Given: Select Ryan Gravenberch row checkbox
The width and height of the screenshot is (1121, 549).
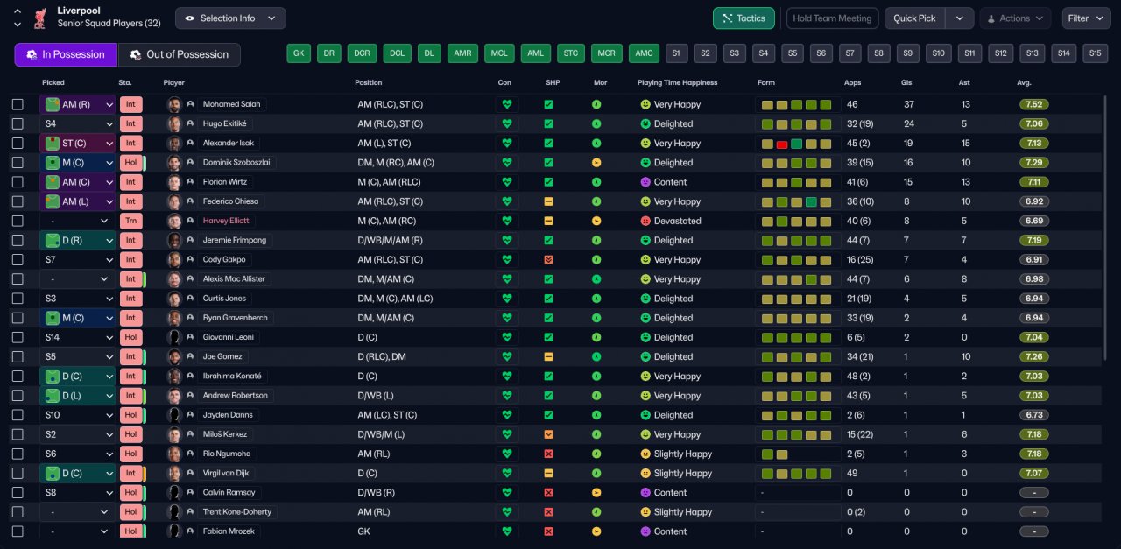Looking at the screenshot, I should click(18, 318).
